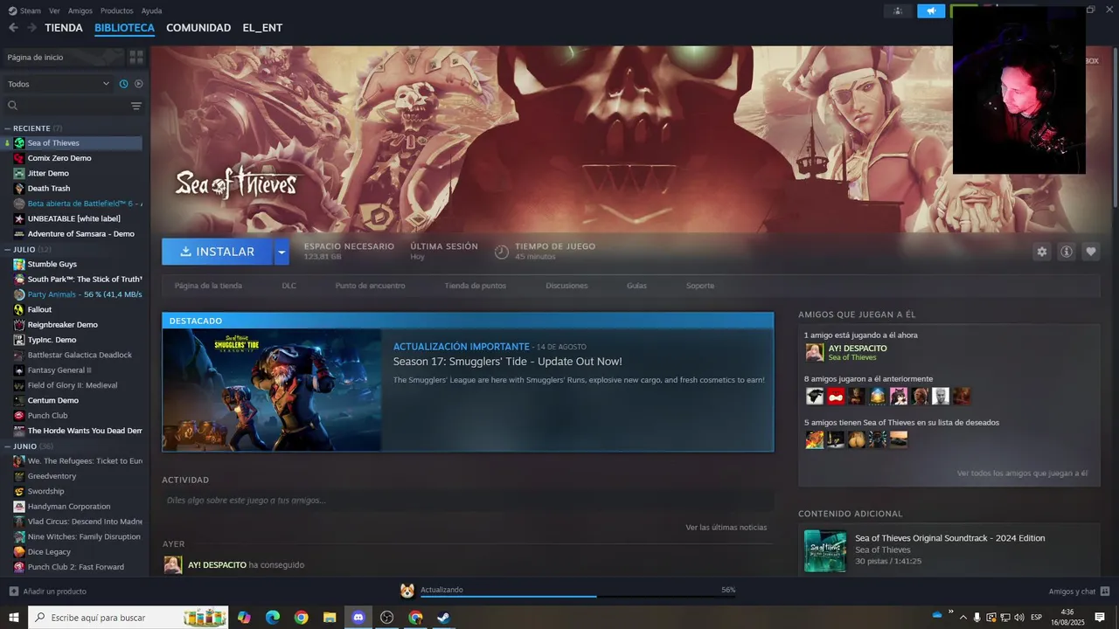Toggle the ready-to-play filter icon
1119x629 pixels.
click(x=138, y=84)
